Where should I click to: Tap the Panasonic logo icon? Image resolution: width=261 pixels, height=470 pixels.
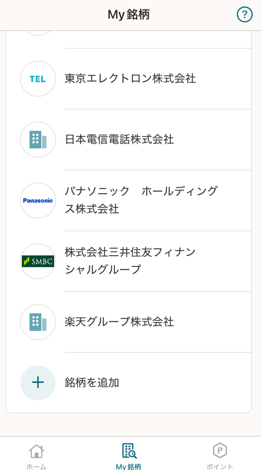[x=38, y=201]
